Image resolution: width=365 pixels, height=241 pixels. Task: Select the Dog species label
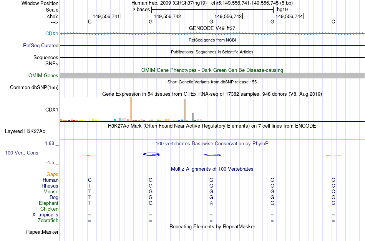point(54,198)
